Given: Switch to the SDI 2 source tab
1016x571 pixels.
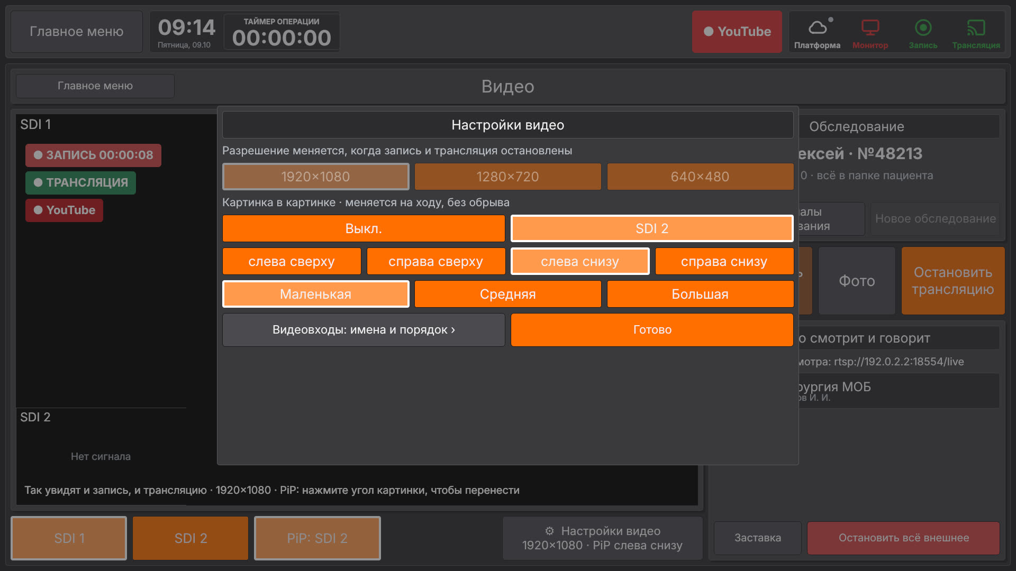Looking at the screenshot, I should pos(190,538).
